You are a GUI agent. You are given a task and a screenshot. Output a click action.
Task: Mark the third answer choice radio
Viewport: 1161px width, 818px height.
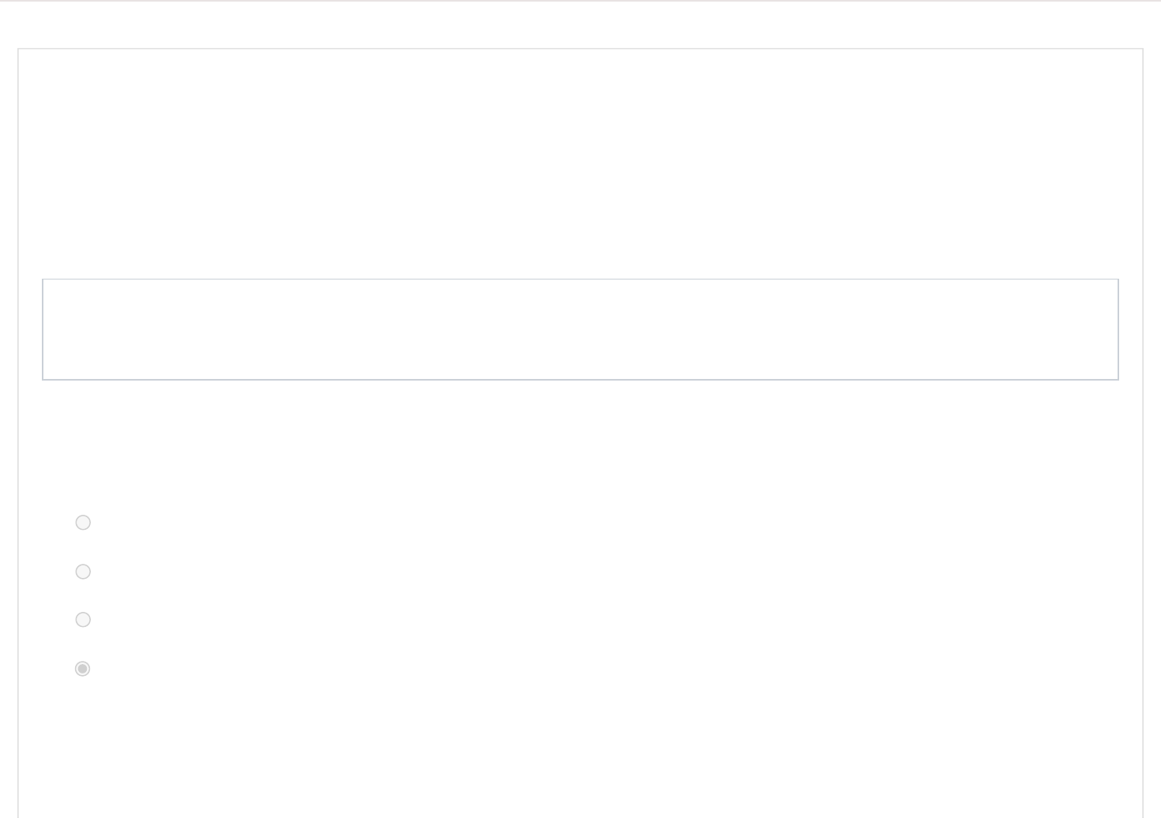83,620
